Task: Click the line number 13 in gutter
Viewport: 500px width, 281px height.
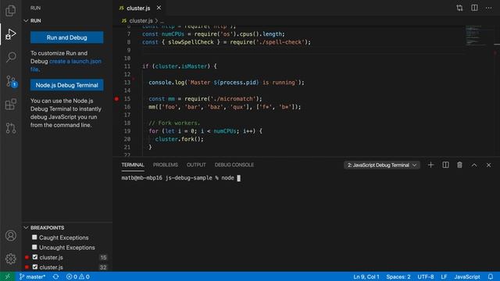Action: [127, 83]
